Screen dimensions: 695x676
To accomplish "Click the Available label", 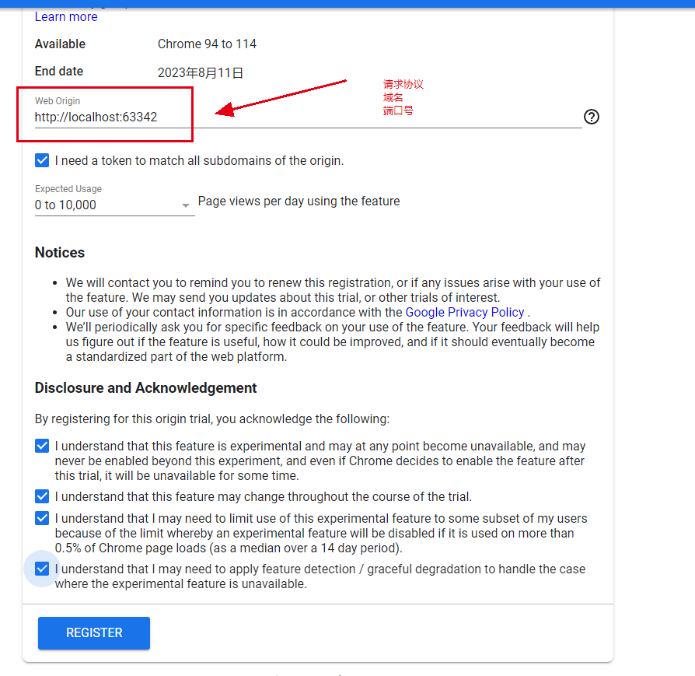I will (x=61, y=44).
